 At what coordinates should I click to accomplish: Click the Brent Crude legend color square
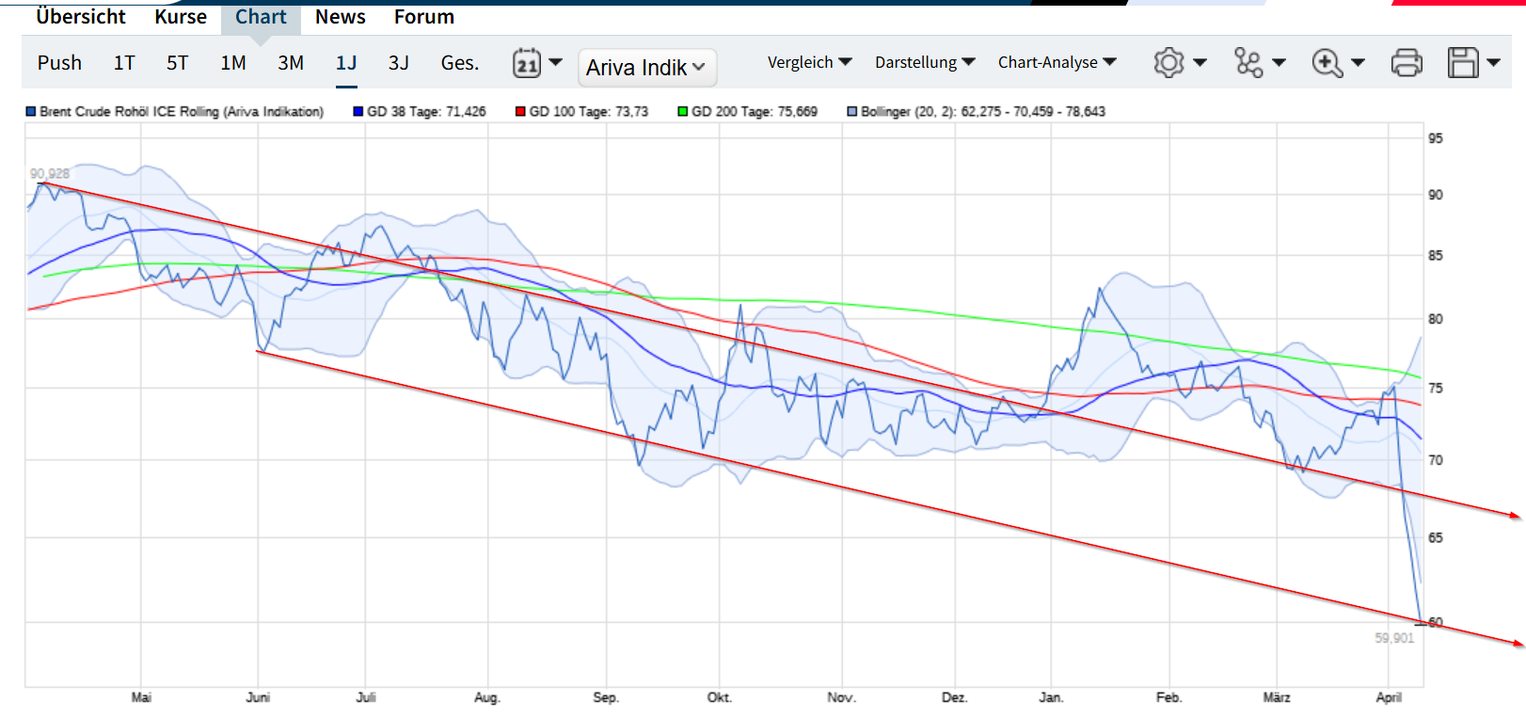click(31, 111)
